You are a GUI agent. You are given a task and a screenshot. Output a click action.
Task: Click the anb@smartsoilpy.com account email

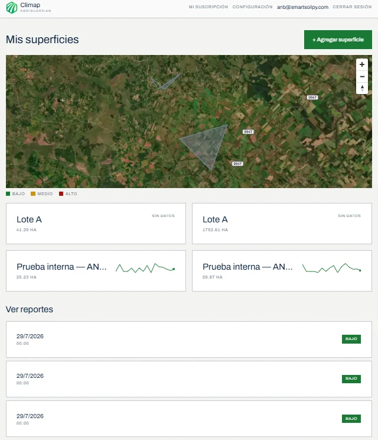pyautogui.click(x=302, y=7)
